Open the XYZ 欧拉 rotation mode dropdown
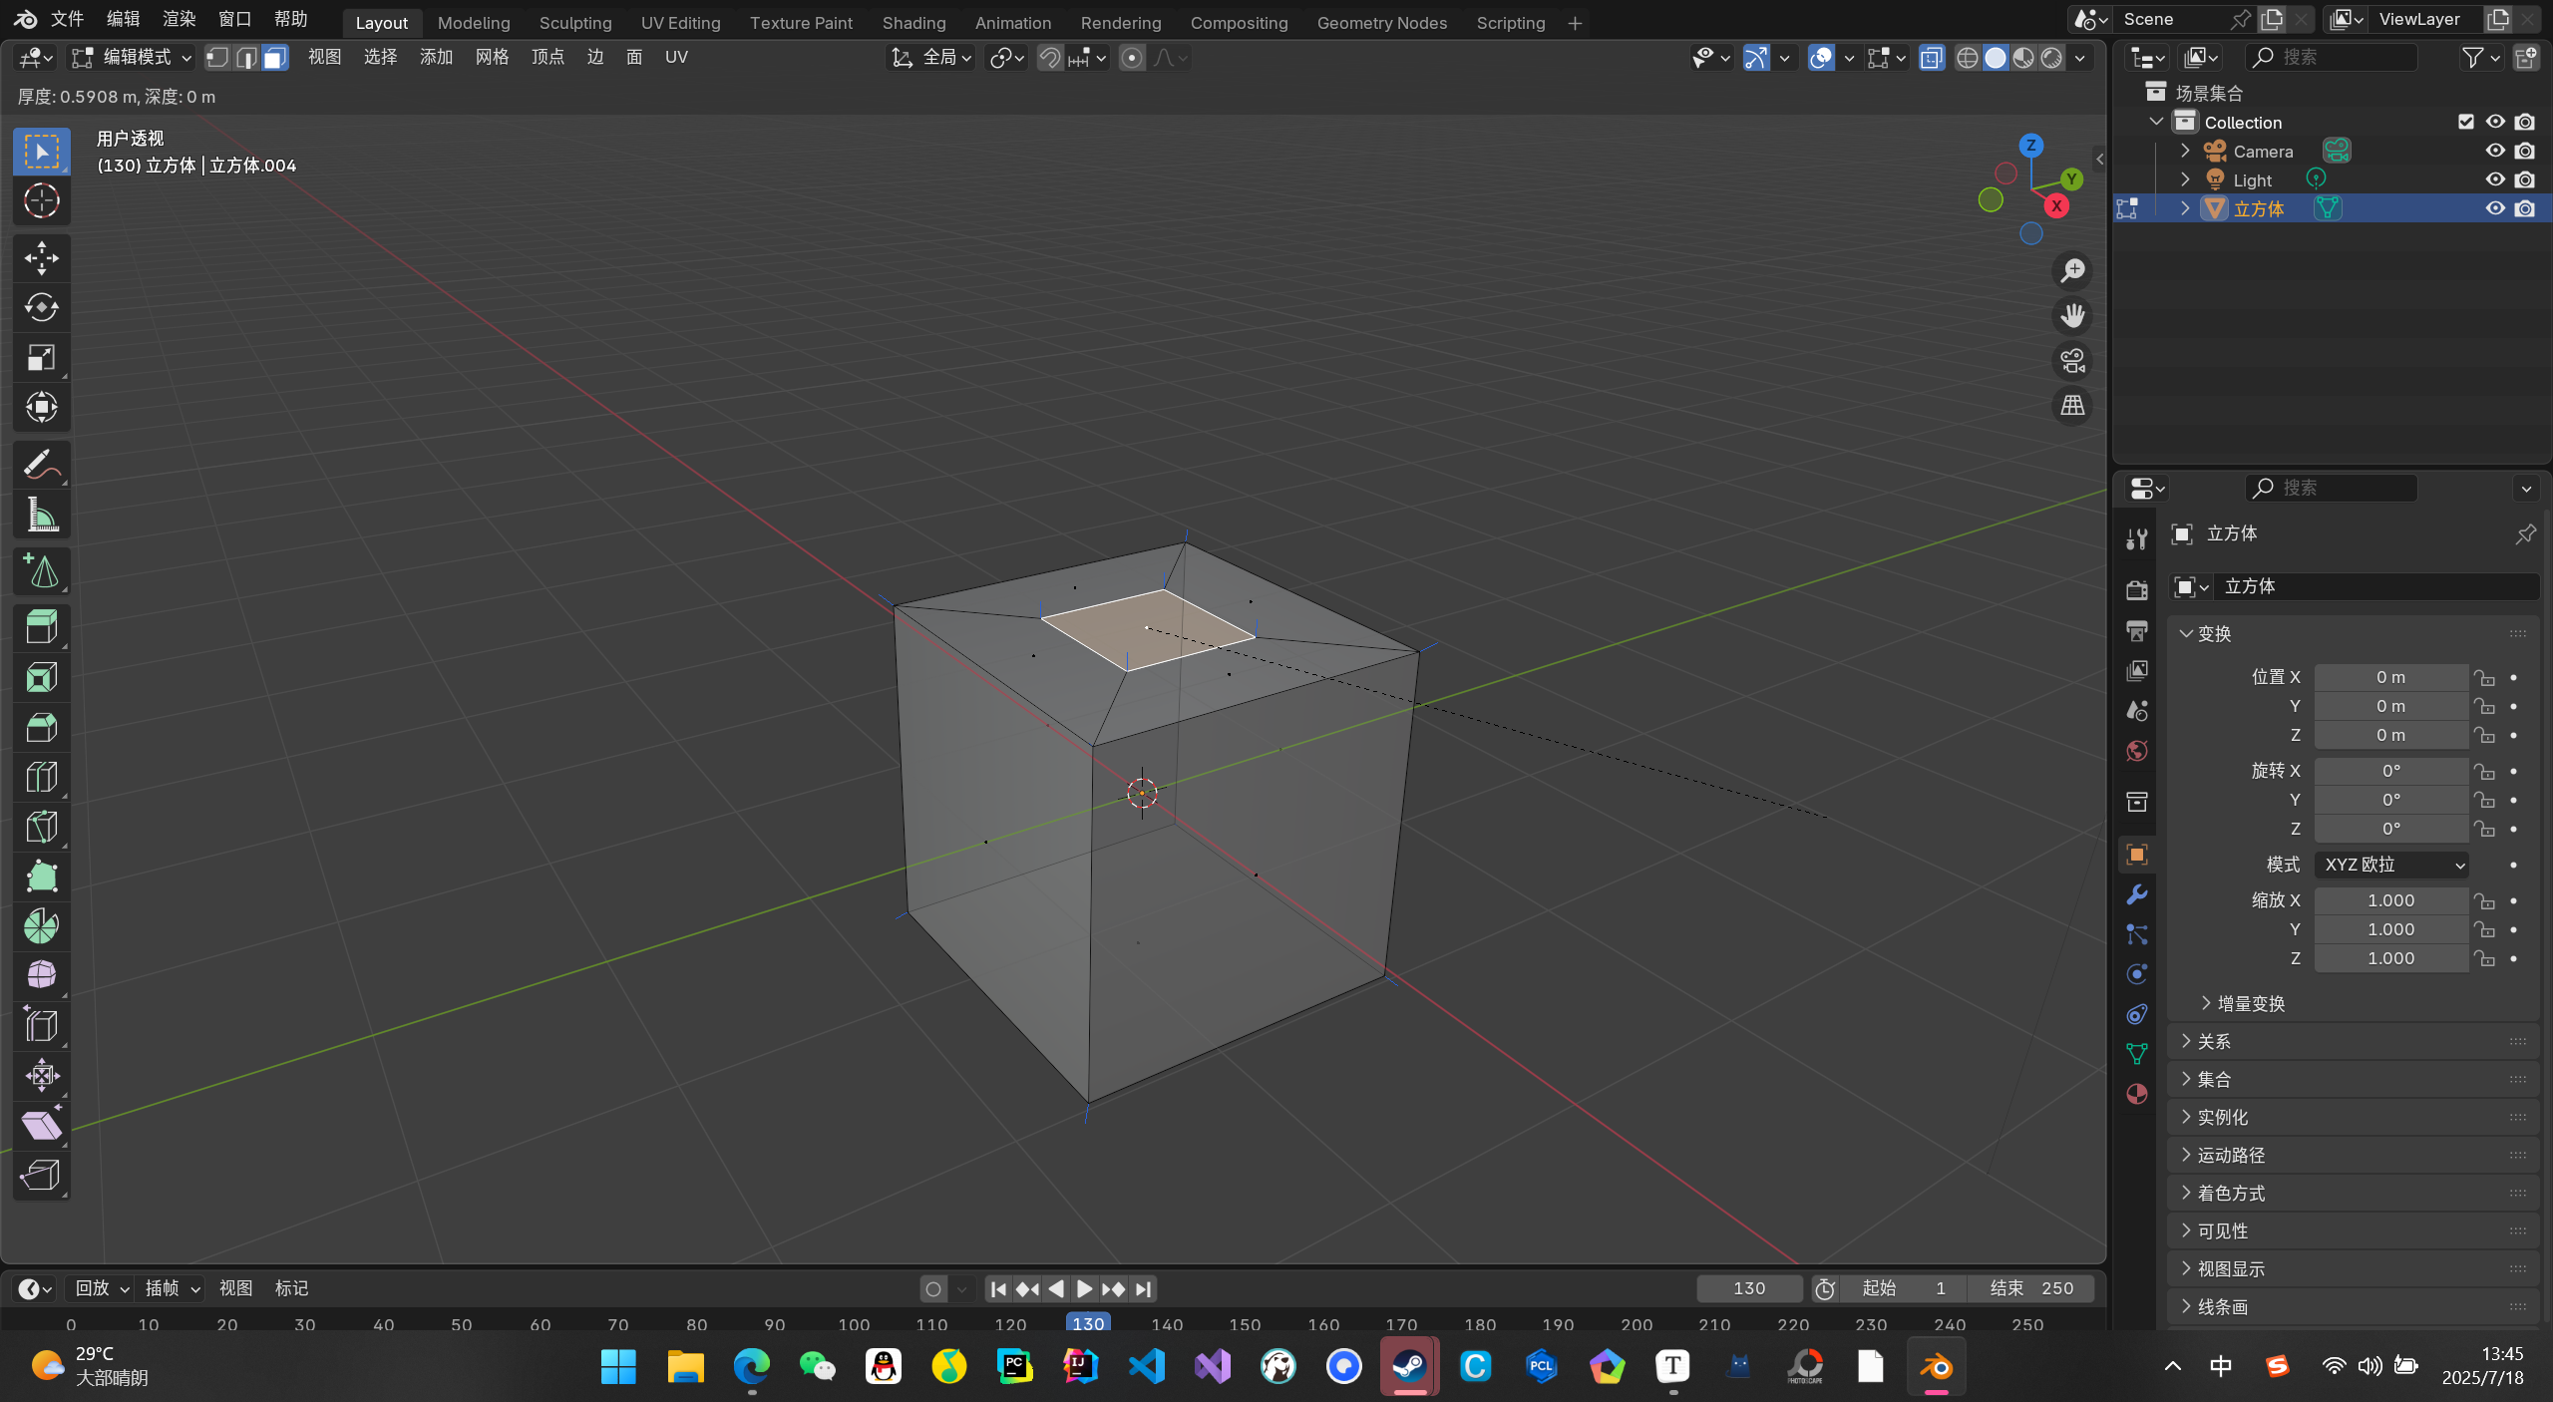The image size is (2553, 1402). pyautogui.click(x=2390, y=865)
